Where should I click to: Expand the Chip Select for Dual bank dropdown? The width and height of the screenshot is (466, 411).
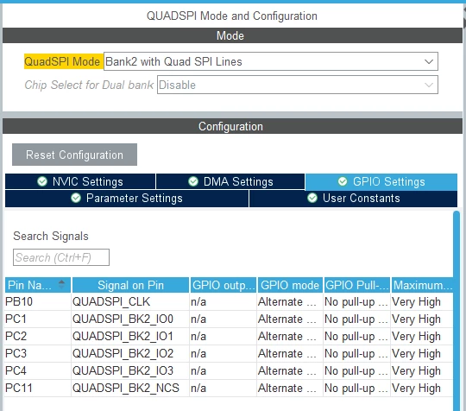[x=297, y=85]
